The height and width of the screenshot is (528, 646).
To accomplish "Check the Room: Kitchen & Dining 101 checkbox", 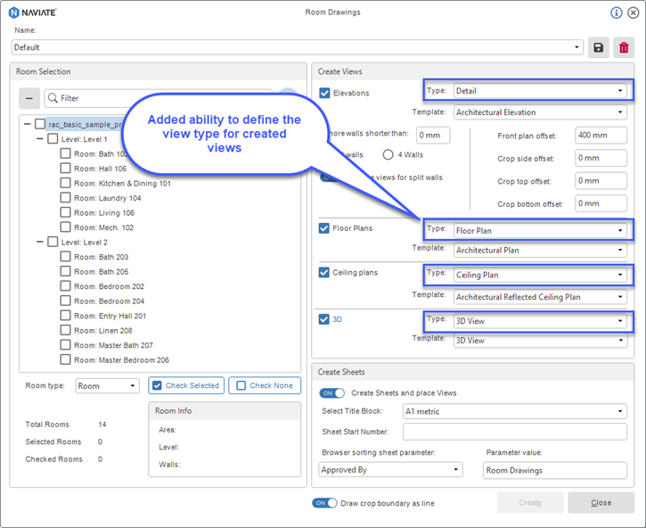I will click(65, 183).
